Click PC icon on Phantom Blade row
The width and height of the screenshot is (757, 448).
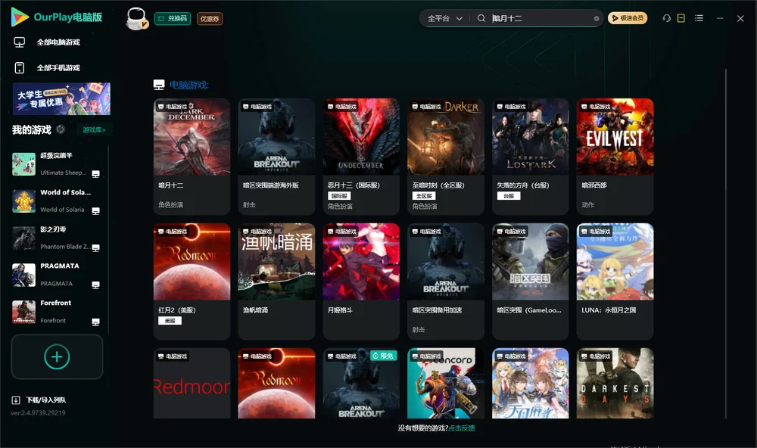pyautogui.click(x=95, y=248)
